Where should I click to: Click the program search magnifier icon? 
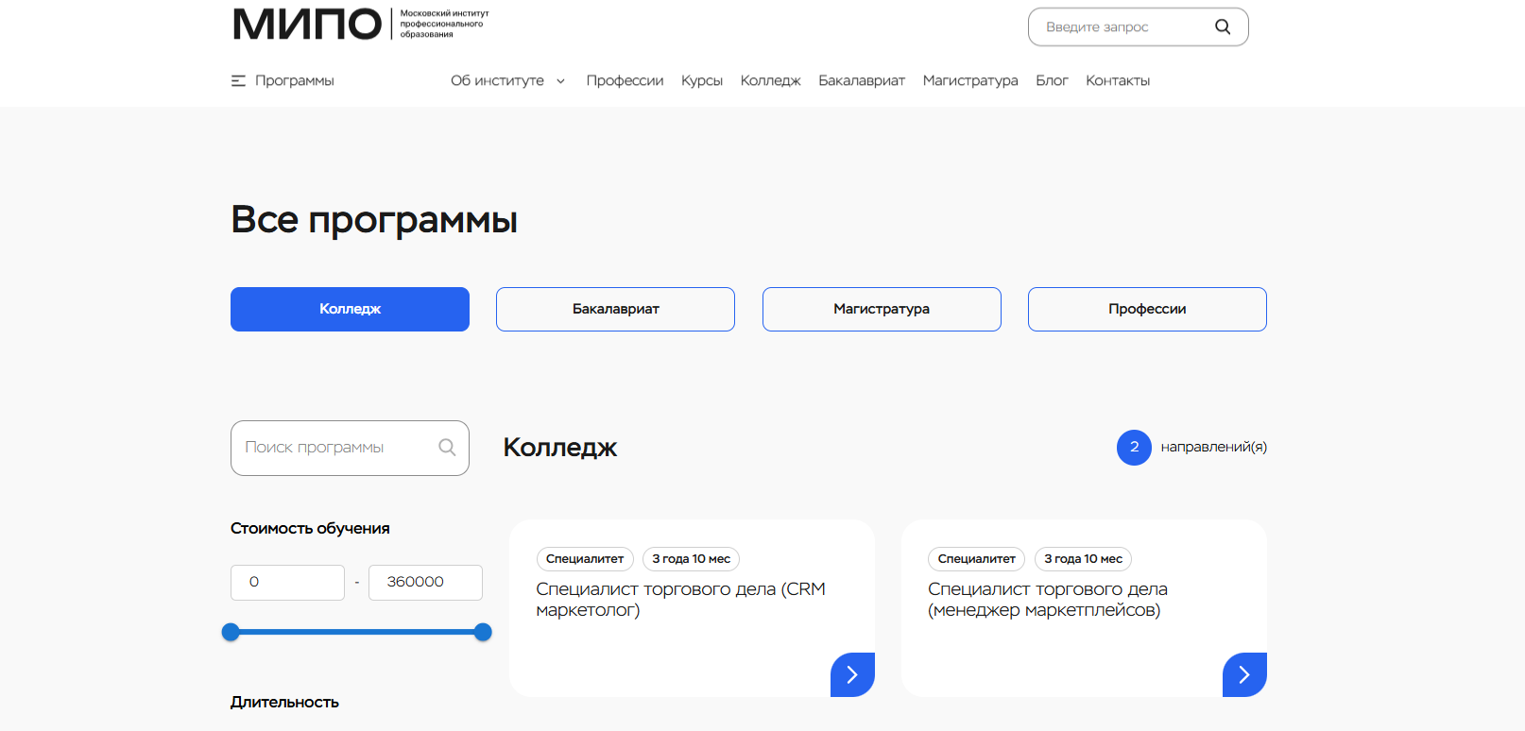click(x=447, y=448)
